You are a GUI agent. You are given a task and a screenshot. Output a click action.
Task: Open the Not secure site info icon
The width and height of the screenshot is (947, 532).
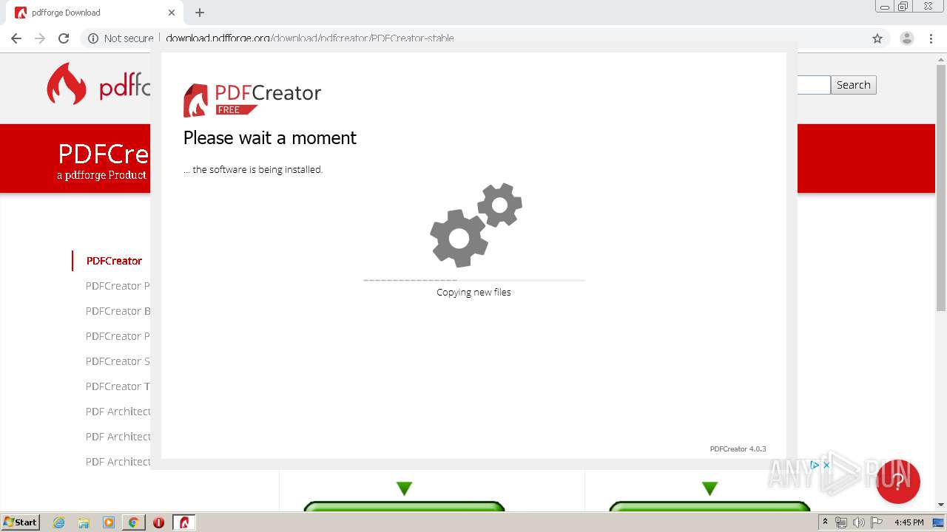[93, 38]
